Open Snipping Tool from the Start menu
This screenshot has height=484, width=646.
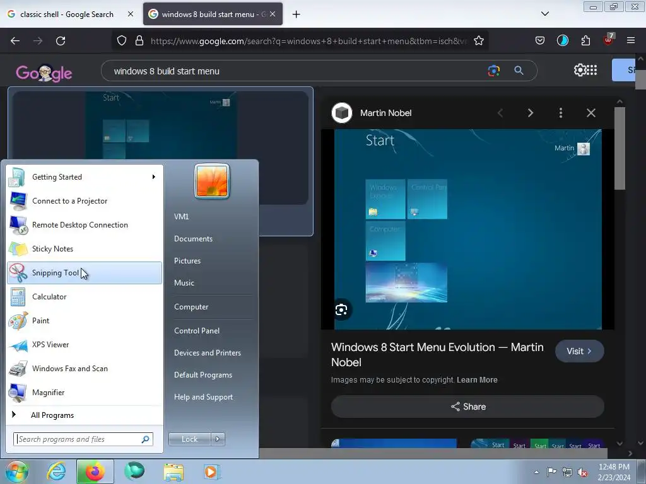tap(85, 273)
